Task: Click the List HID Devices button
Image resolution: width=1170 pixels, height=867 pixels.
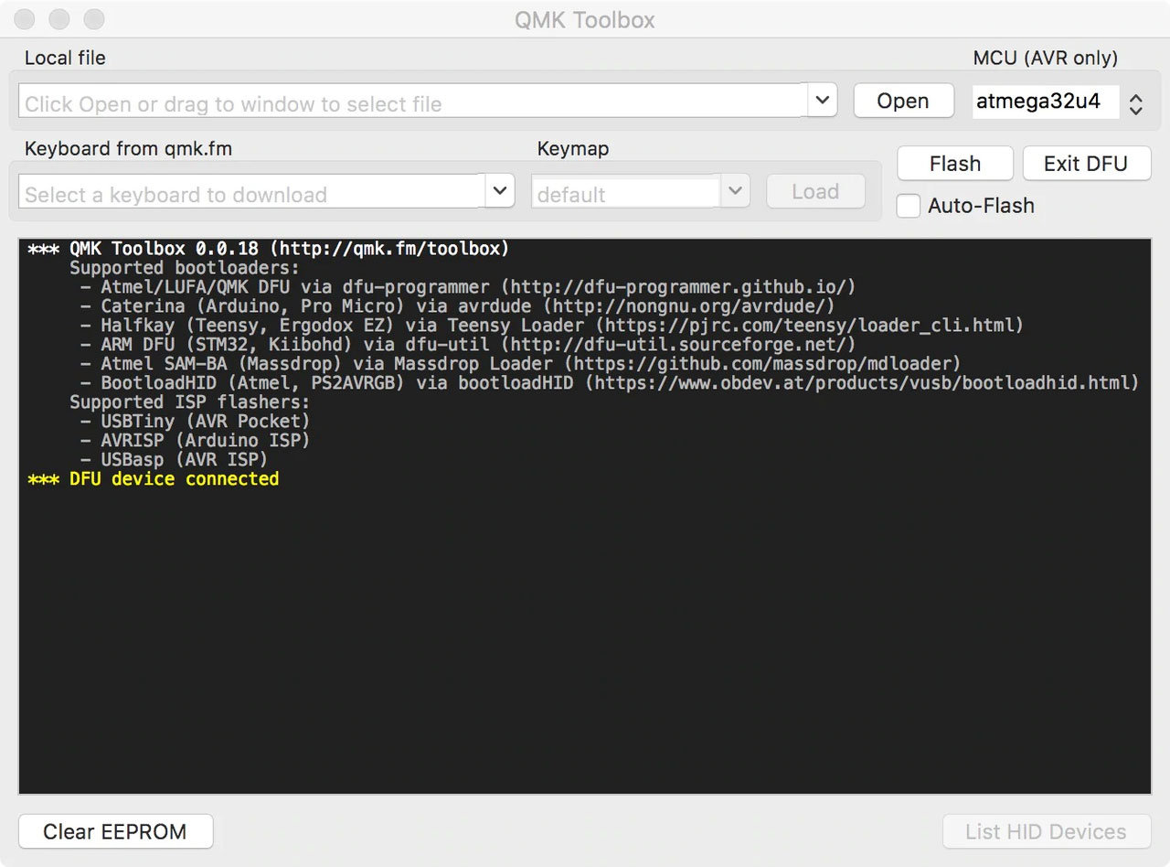Action: click(1046, 831)
